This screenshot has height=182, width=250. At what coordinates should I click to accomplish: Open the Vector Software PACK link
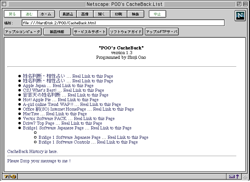point(45,118)
